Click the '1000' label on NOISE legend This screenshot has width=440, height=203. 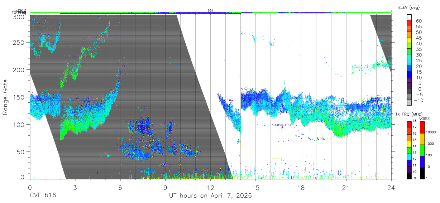[x=430, y=144]
